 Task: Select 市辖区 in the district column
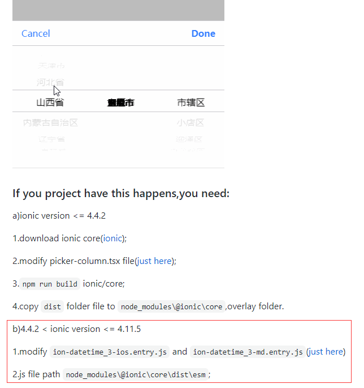point(191,103)
